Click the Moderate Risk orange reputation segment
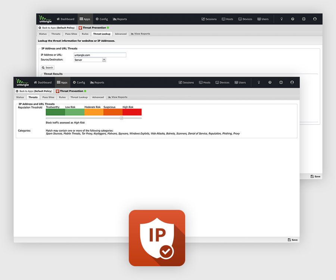Viewport: 336px width, 280px height. pos(94,112)
